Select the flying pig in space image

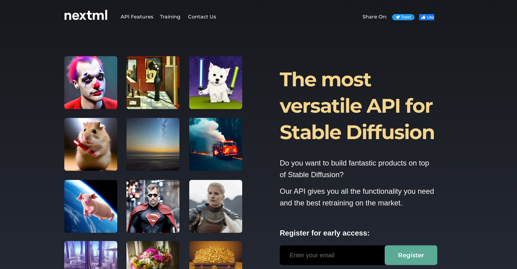(x=91, y=206)
